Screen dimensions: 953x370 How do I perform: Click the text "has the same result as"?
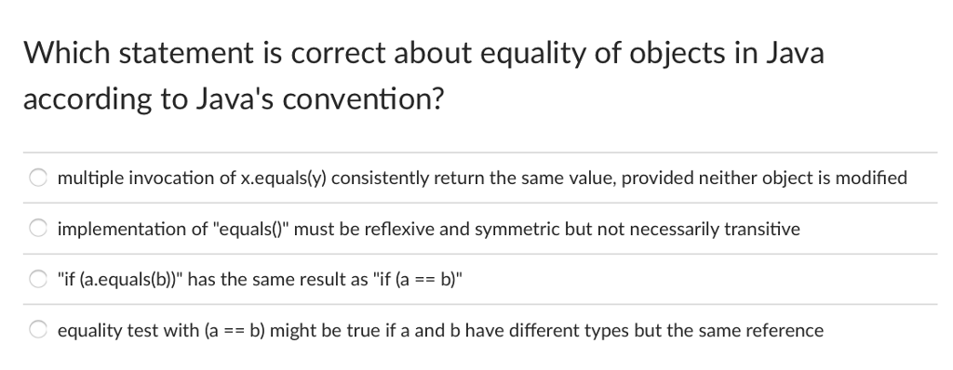[278, 280]
